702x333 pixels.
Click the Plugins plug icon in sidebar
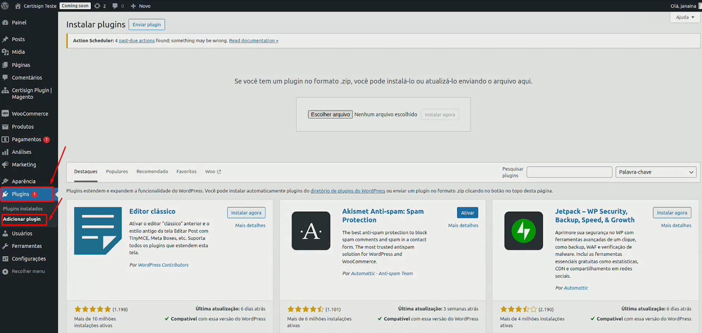pyautogui.click(x=5, y=194)
